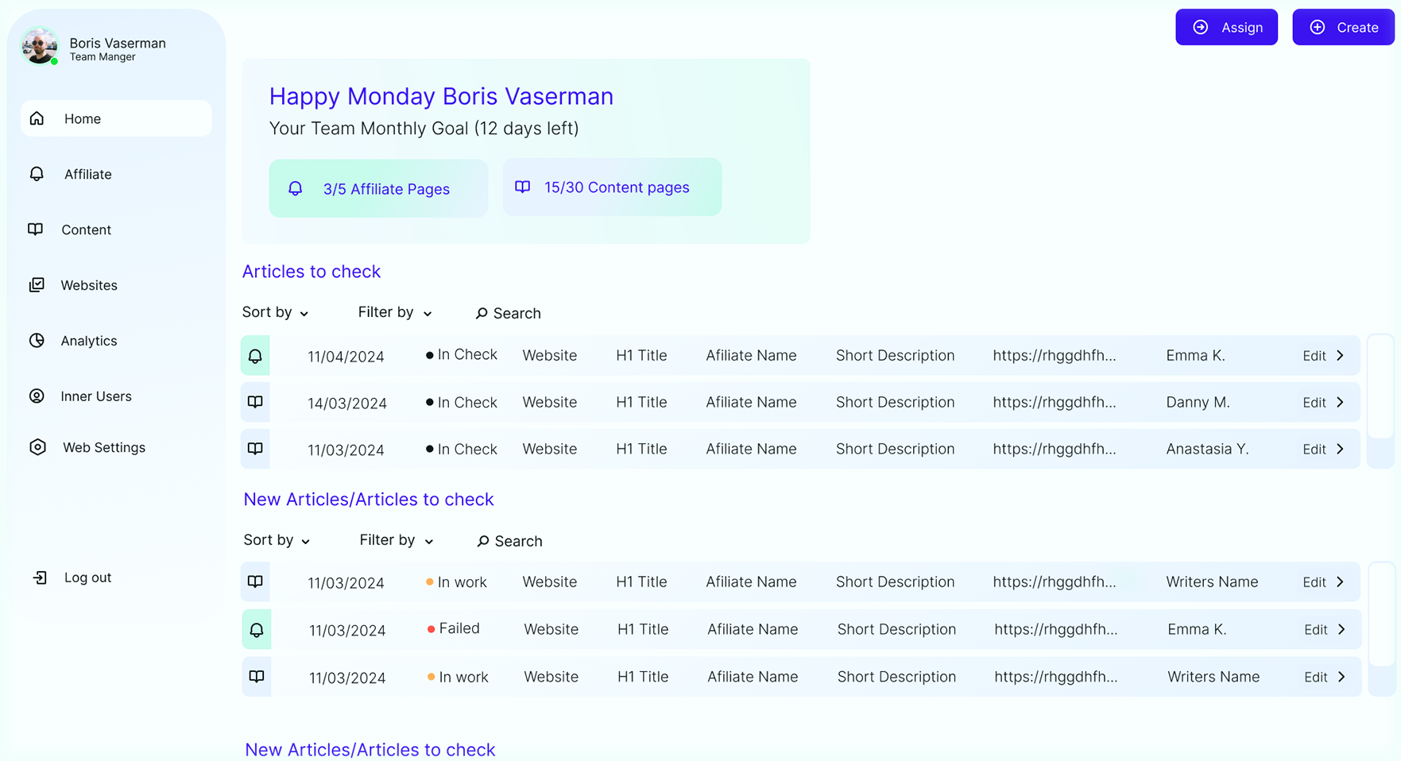Click the Web Settings hexagon icon
1401x761 pixels.
37,447
